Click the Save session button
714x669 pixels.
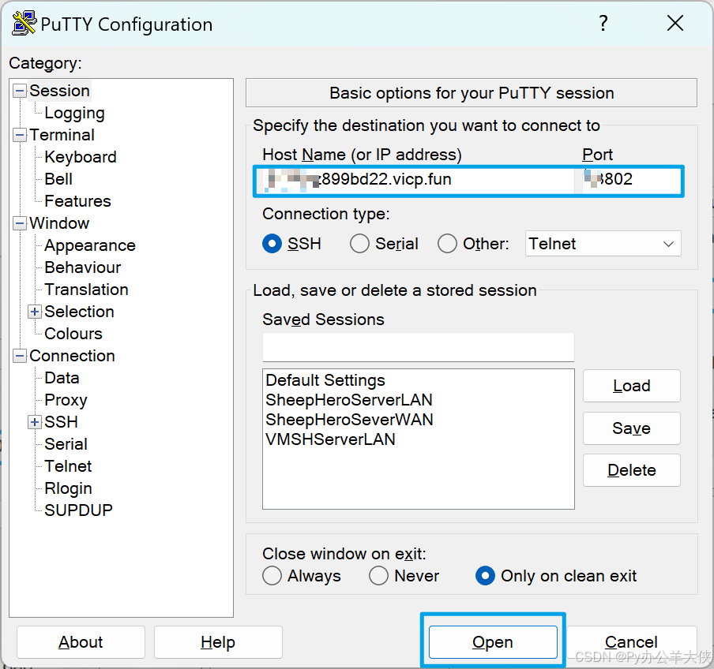tap(632, 428)
